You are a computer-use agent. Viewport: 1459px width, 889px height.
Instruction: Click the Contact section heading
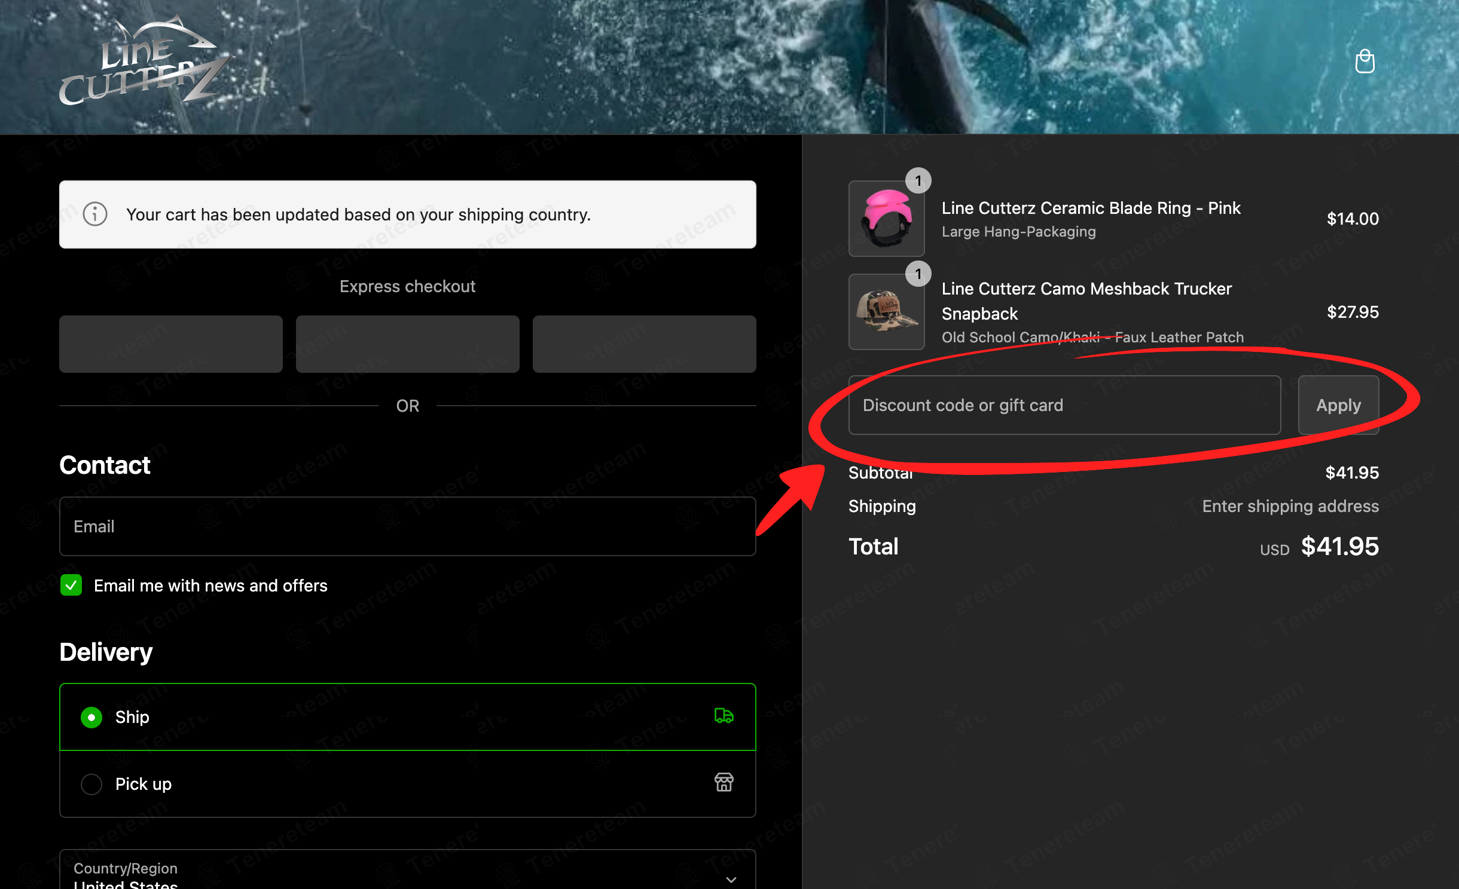(x=105, y=465)
